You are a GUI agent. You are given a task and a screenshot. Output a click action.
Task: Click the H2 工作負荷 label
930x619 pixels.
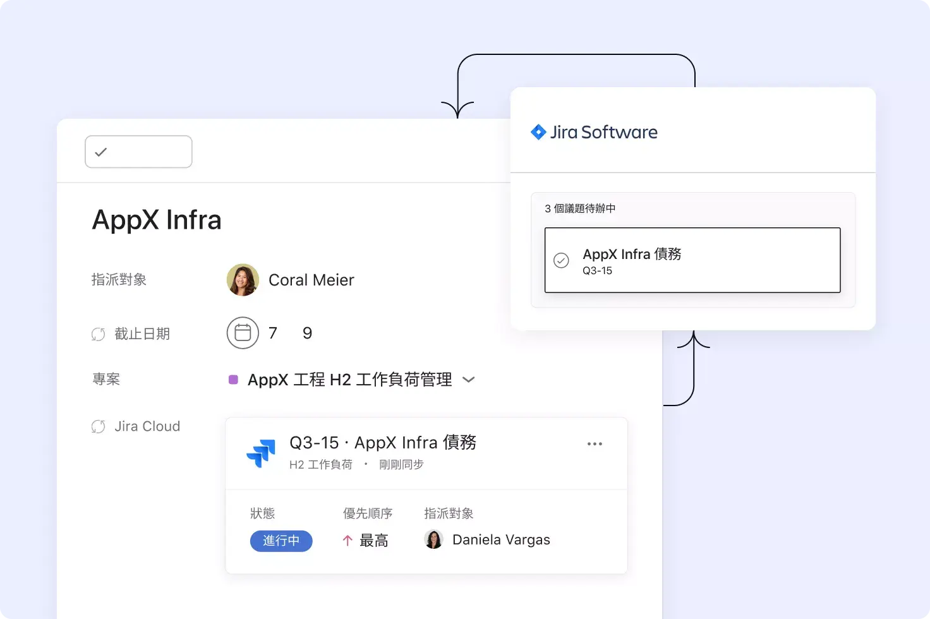pos(321,464)
